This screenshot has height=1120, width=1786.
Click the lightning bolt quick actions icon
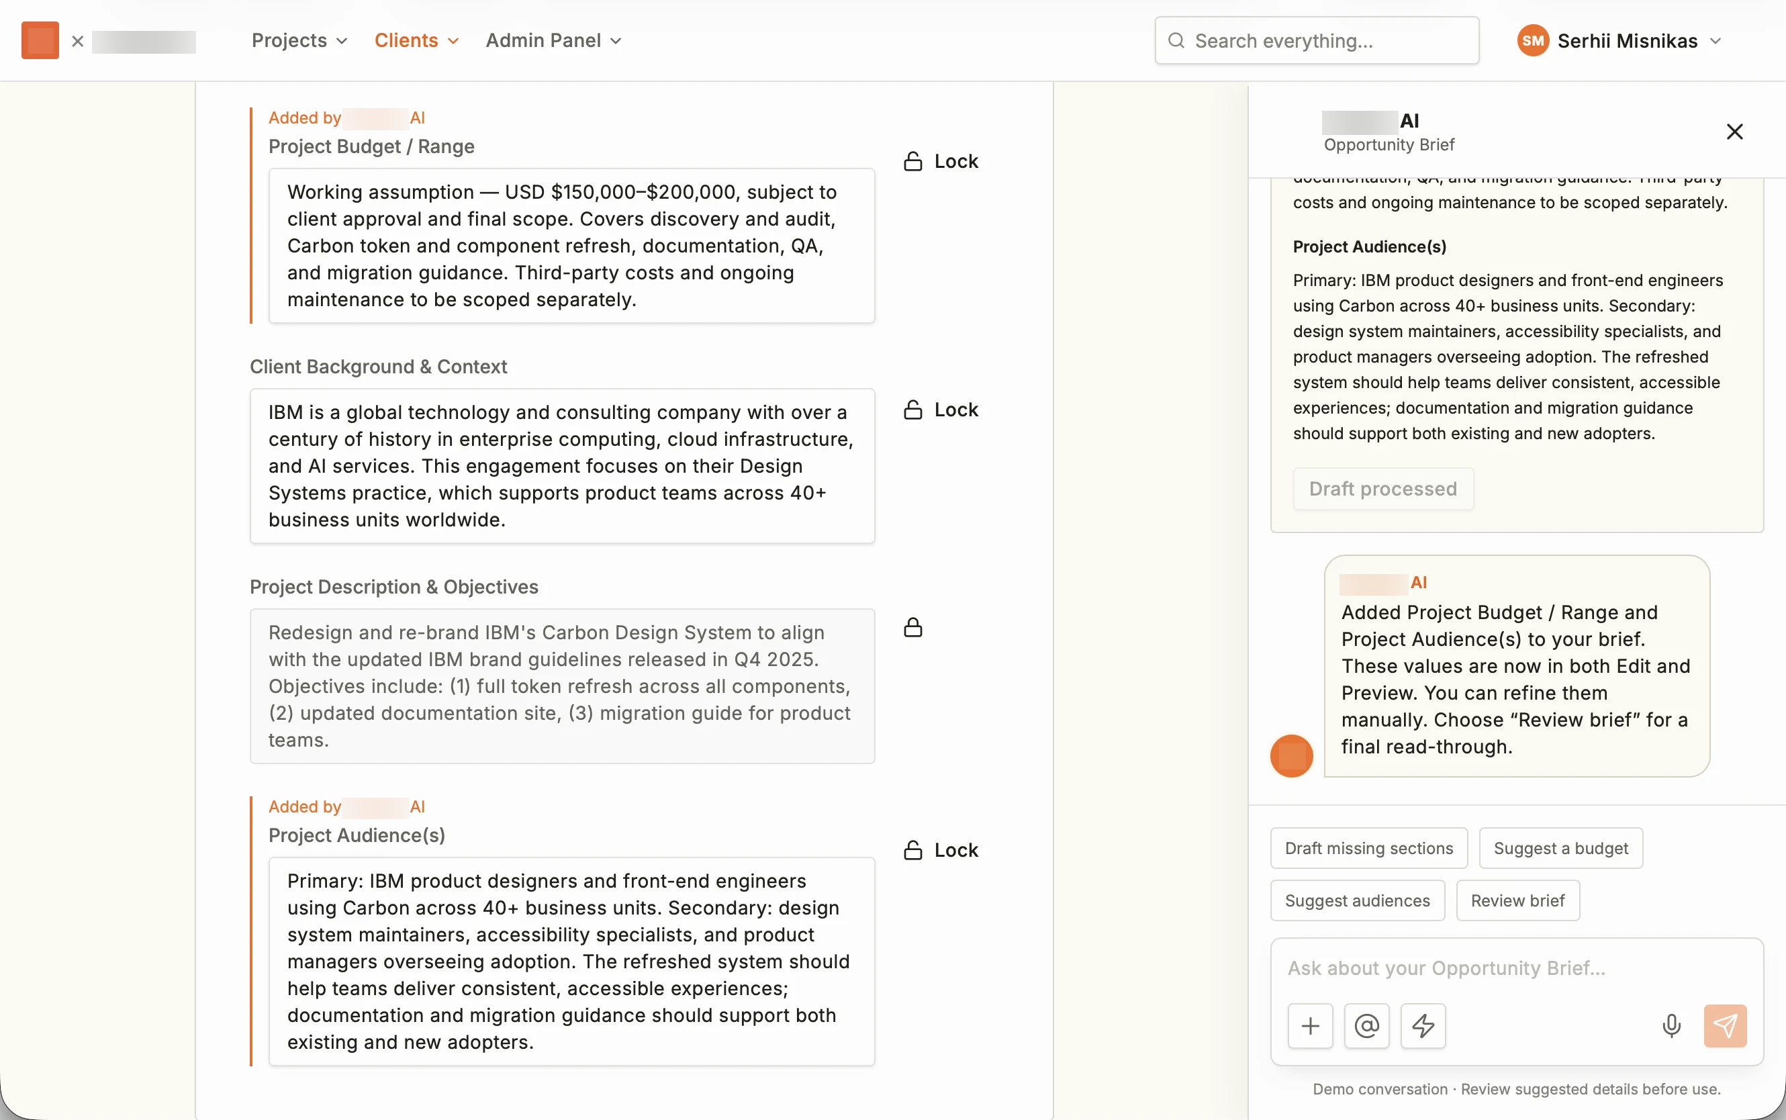pos(1423,1026)
